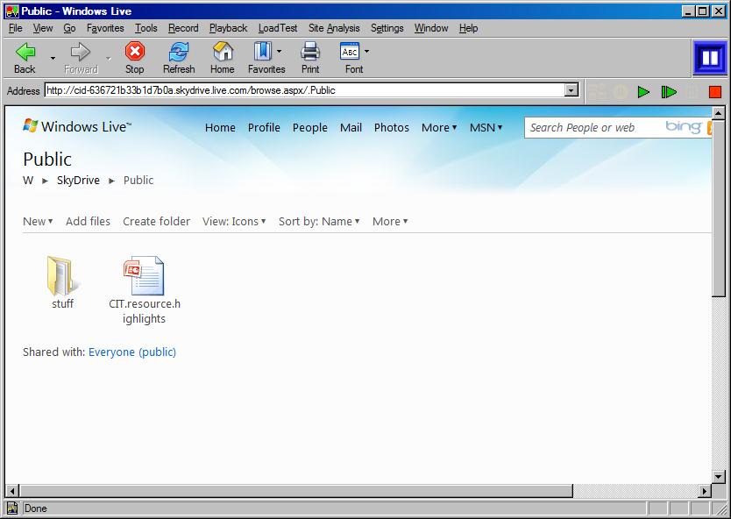Open the Help menu
This screenshot has width=731, height=519.
[x=469, y=28]
